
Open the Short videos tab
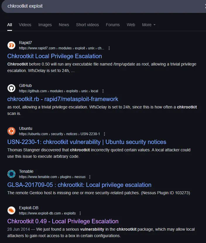pos(87,25)
